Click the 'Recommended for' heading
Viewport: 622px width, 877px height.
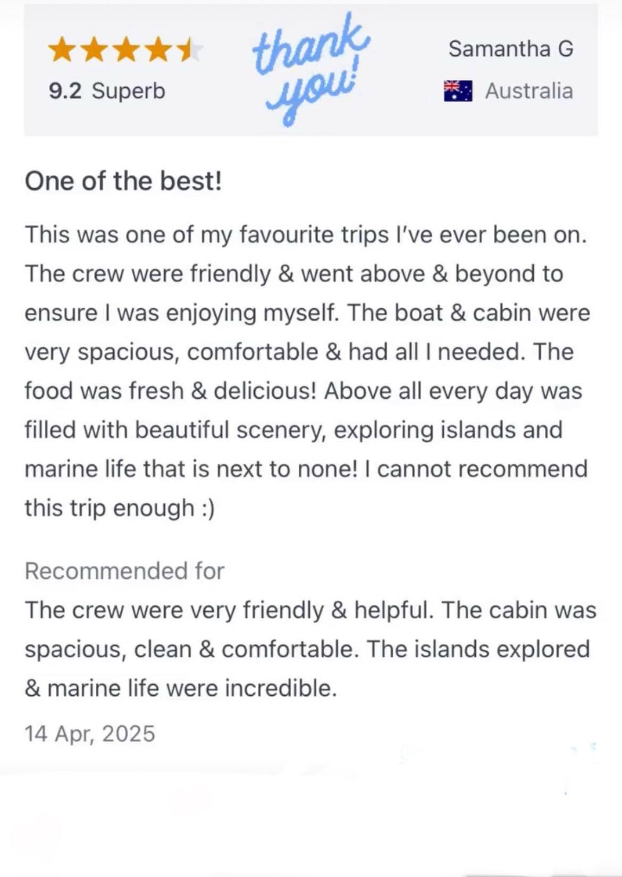click(x=124, y=571)
